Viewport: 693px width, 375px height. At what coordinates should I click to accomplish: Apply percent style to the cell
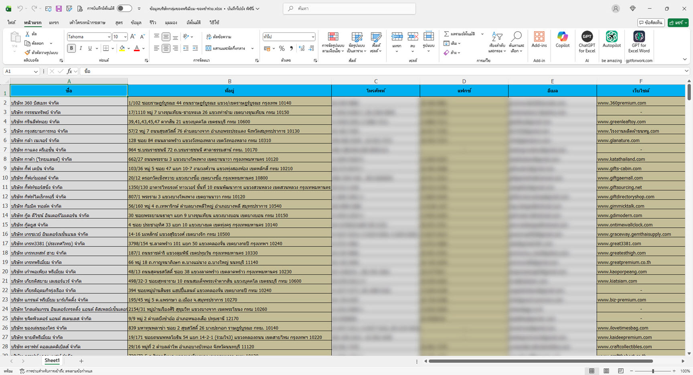282,48
